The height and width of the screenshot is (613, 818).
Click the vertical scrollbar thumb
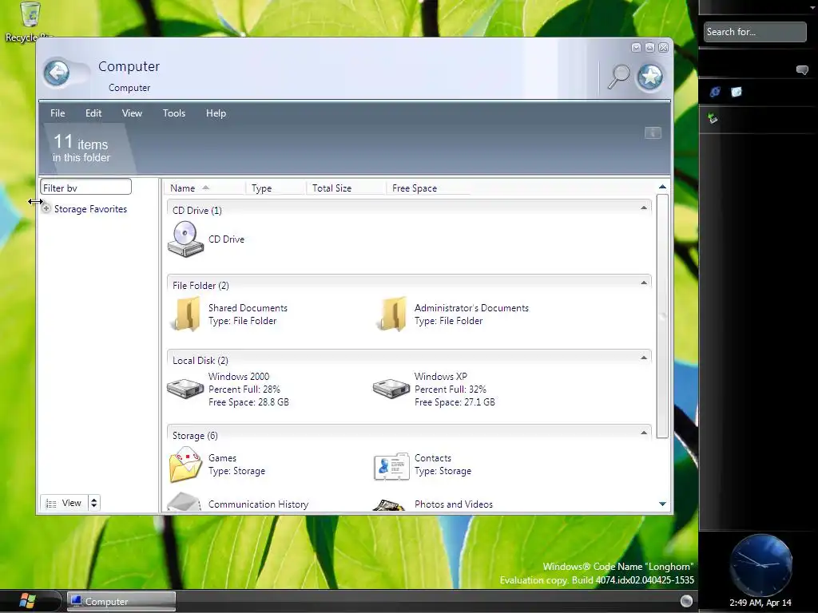pos(662,316)
